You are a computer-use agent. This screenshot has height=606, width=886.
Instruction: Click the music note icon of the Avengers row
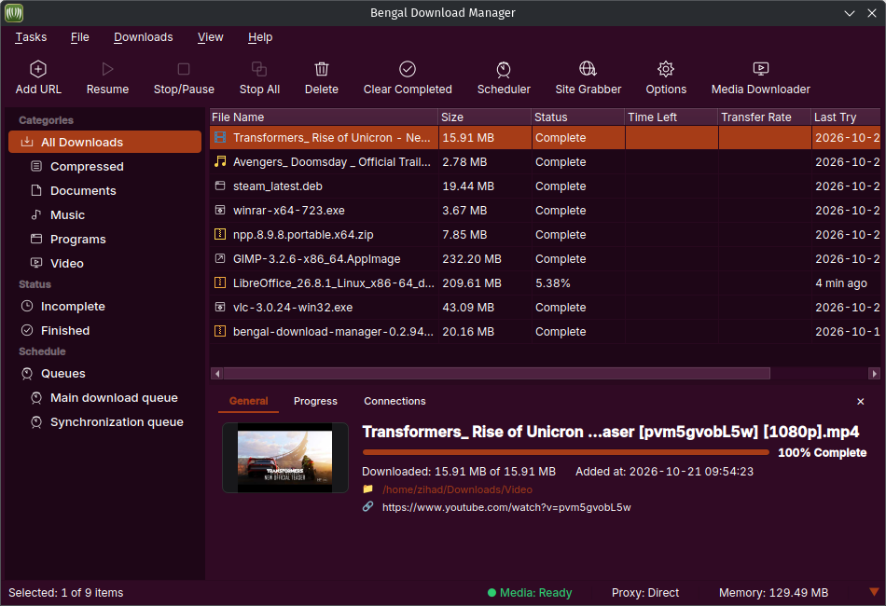click(x=220, y=161)
